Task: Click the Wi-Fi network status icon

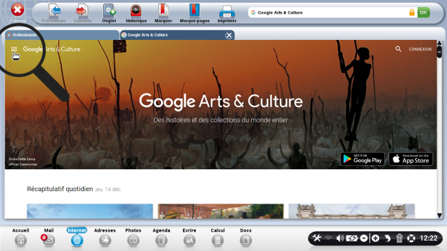Action: (328, 238)
